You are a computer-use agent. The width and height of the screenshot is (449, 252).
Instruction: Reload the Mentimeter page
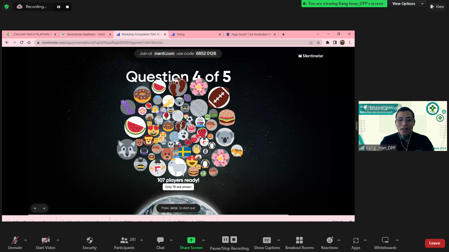click(22, 42)
